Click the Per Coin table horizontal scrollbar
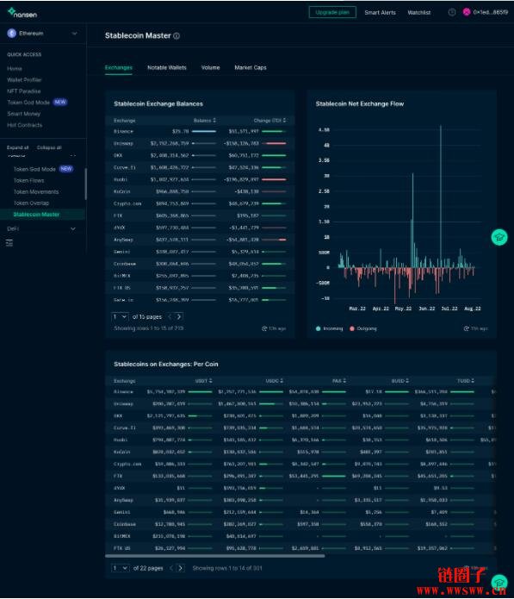Screen dimensions: 514x599 [x=215, y=556]
